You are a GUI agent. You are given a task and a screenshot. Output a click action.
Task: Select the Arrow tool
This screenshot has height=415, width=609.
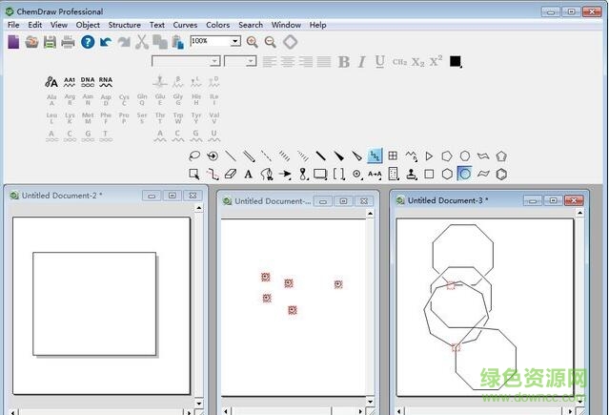pos(285,174)
